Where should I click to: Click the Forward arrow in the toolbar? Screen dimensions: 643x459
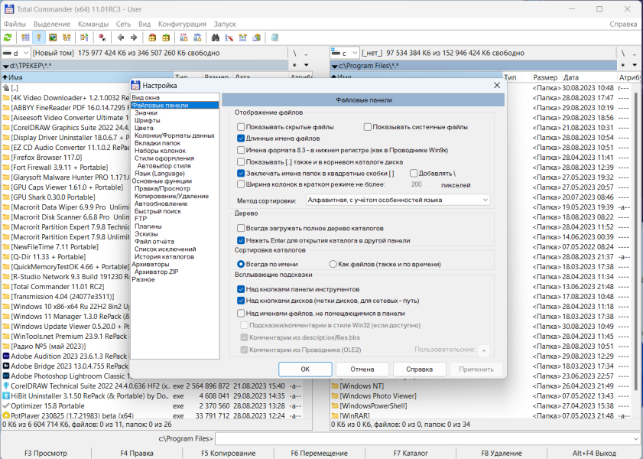tap(134, 37)
